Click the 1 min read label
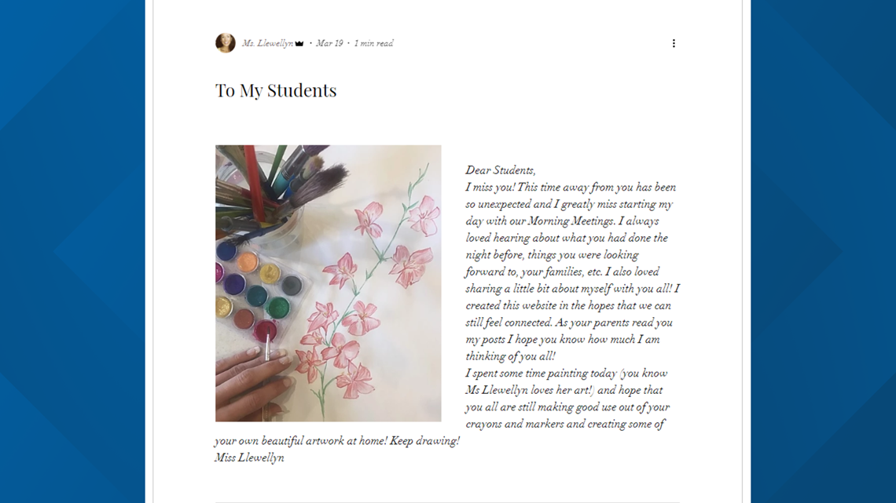Screen dimensions: 896x503 click(x=373, y=43)
